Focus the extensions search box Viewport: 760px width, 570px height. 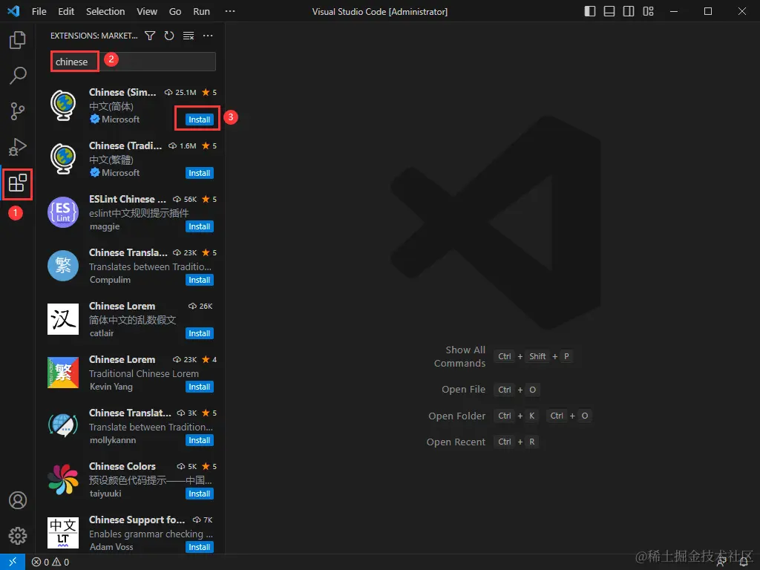coord(133,62)
